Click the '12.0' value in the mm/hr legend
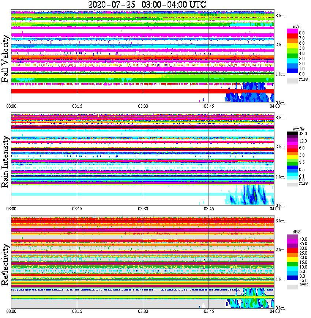The width and height of the screenshot is (311, 318). pos(303,141)
